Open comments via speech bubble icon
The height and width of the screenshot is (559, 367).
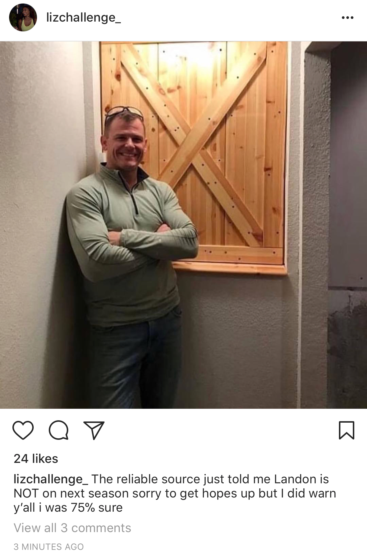59,430
